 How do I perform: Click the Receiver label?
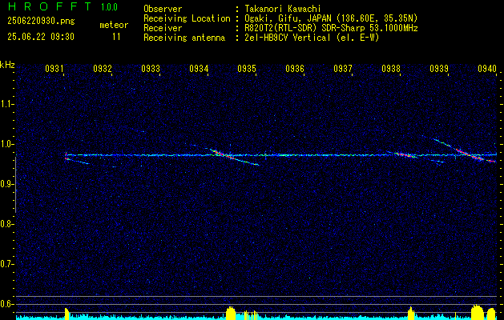point(163,28)
